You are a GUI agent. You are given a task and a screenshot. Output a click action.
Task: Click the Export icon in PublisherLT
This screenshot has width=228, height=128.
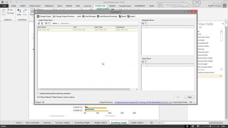(120, 16)
